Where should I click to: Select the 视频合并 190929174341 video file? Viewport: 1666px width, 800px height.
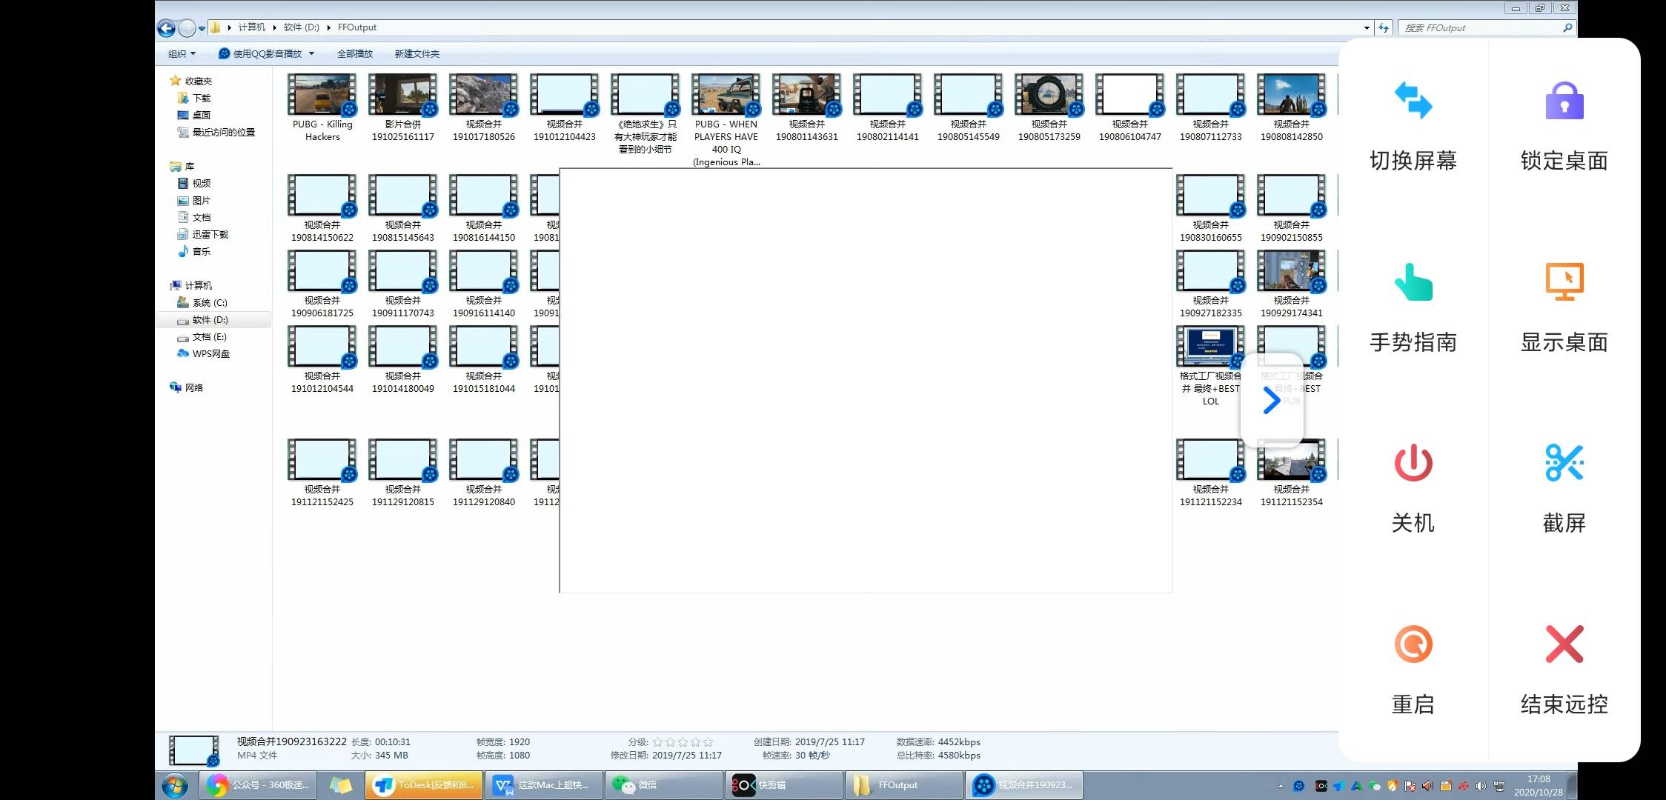(x=1292, y=284)
